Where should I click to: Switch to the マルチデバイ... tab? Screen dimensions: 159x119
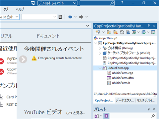tap(146, 100)
